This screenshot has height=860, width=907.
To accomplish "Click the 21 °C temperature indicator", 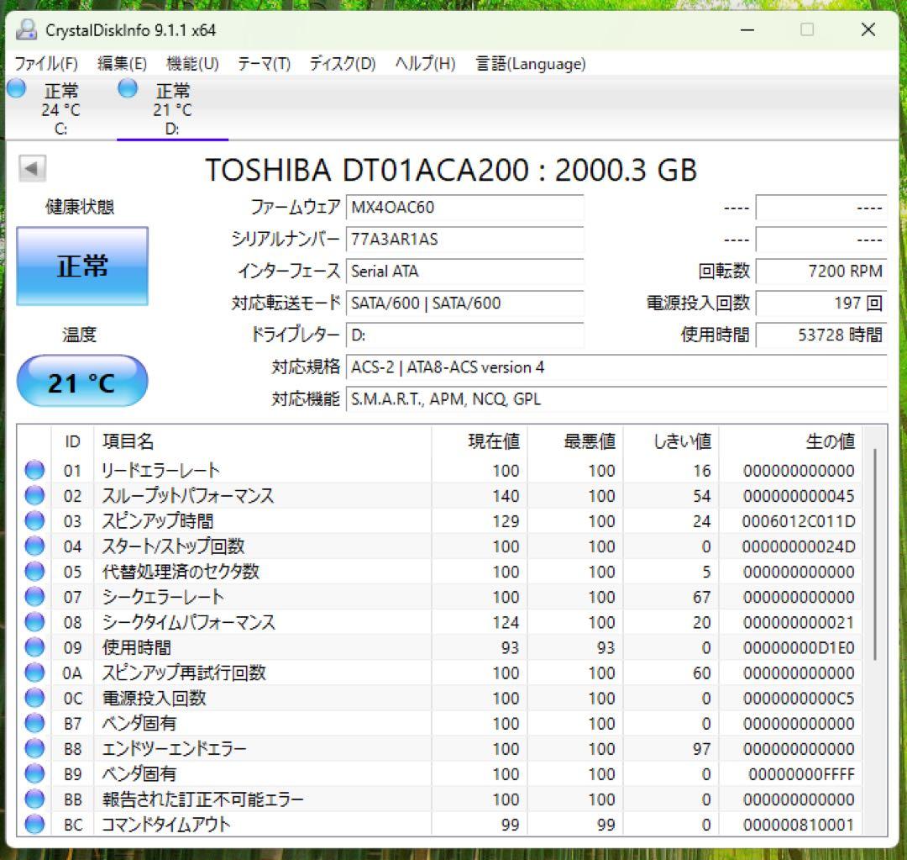I will click(x=81, y=381).
